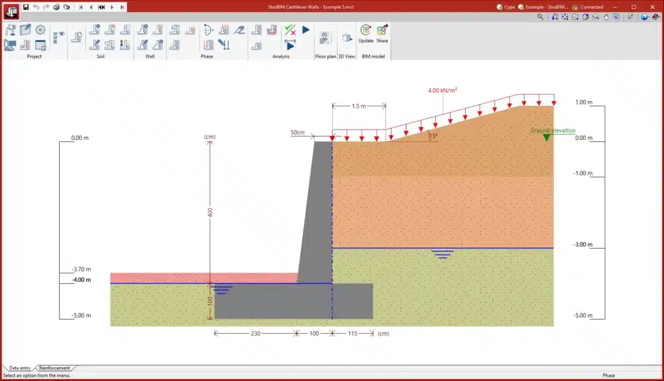Click the 50cm crown width dimension
The image size is (664, 381).
[297, 132]
